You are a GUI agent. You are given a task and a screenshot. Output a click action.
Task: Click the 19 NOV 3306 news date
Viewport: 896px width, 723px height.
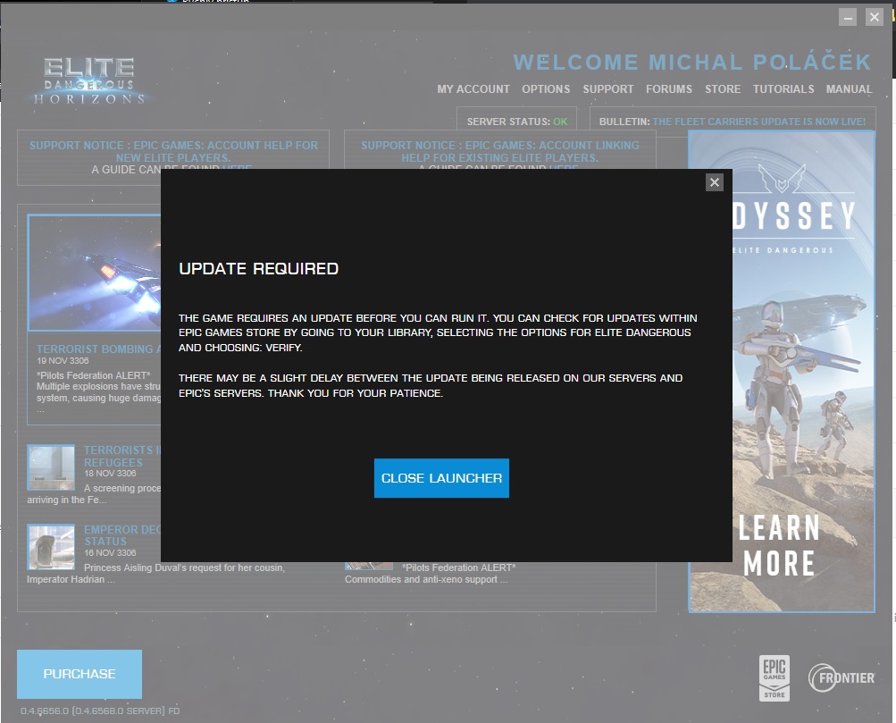(x=63, y=361)
